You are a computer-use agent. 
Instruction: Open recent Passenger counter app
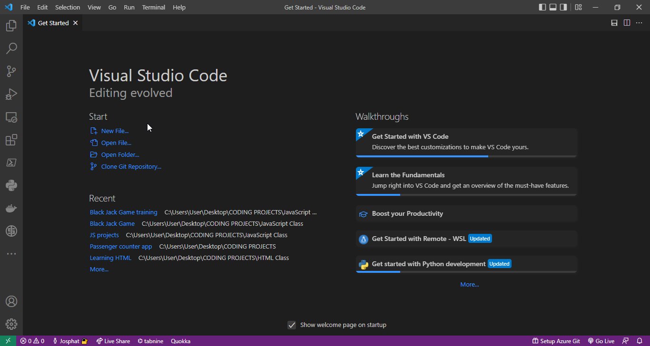point(121,246)
